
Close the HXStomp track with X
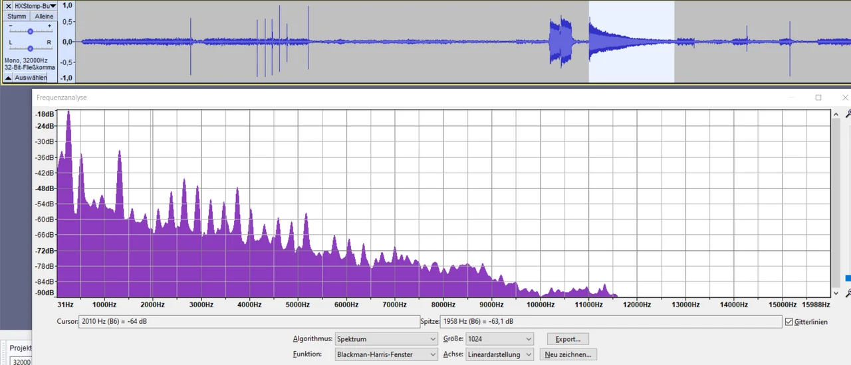click(x=8, y=5)
